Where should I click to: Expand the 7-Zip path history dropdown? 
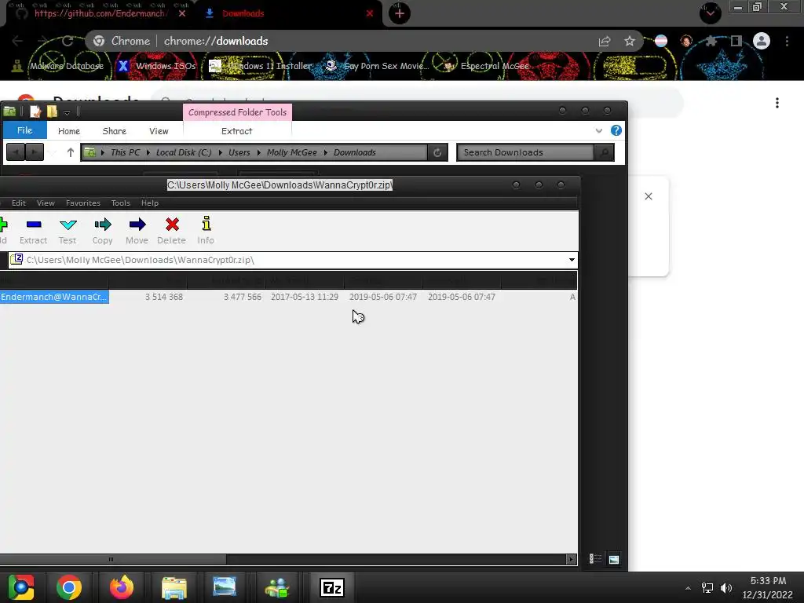572,260
